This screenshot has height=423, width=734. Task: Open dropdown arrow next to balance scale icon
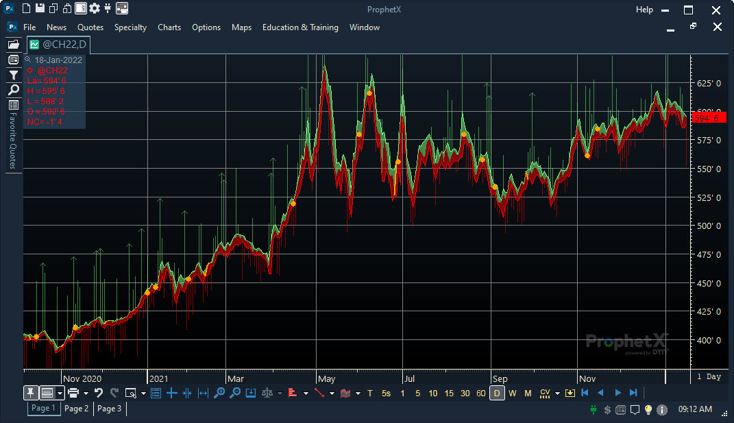[x=280, y=394]
